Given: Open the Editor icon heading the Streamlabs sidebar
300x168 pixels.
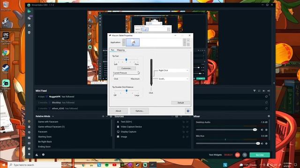Looking at the screenshot, I should point(29,11).
